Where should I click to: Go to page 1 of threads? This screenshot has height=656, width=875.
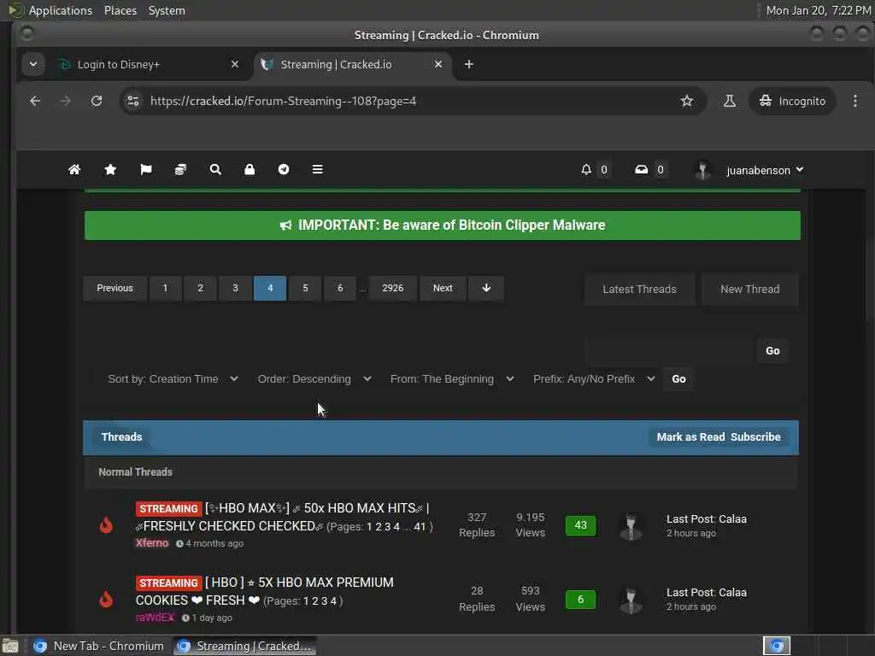pyautogui.click(x=165, y=289)
